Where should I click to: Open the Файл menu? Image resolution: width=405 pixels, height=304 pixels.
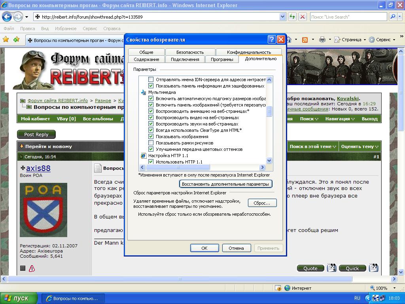point(9,28)
